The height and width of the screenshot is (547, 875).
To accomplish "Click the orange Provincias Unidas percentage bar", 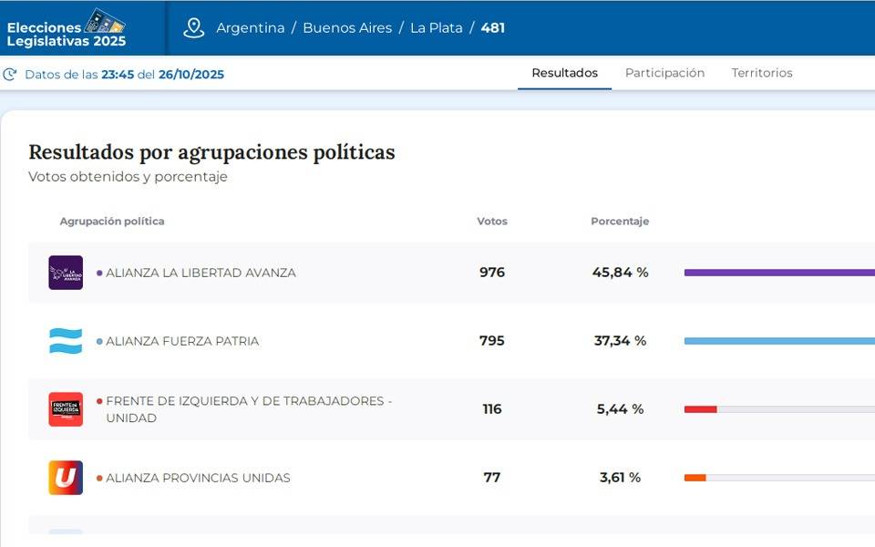I will [695, 478].
